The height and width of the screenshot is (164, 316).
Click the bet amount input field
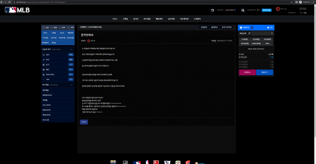tap(262, 33)
